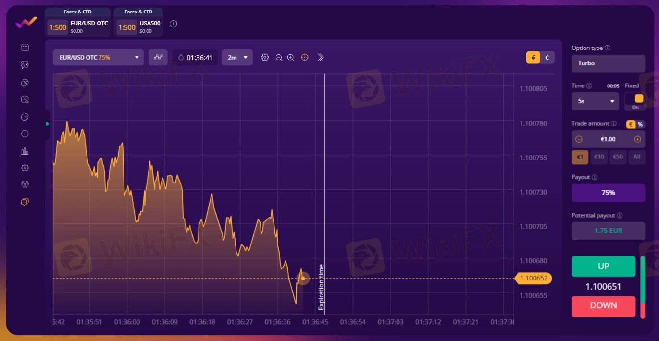The height and width of the screenshot is (341, 659).
Task: Open the EUR/USD OTC 75% asset dropdown
Action: pyautogui.click(x=99, y=57)
